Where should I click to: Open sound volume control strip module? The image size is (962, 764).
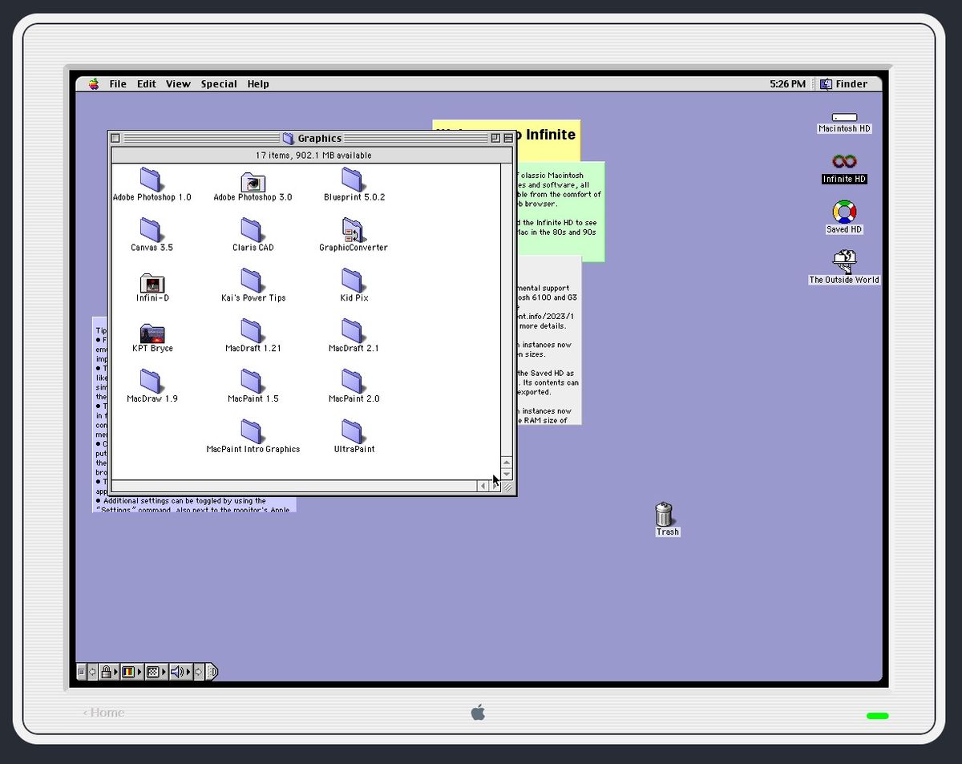pos(180,672)
